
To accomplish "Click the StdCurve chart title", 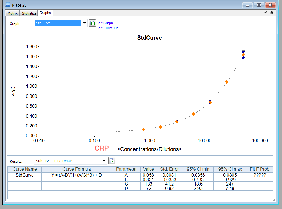I will coord(149,38).
